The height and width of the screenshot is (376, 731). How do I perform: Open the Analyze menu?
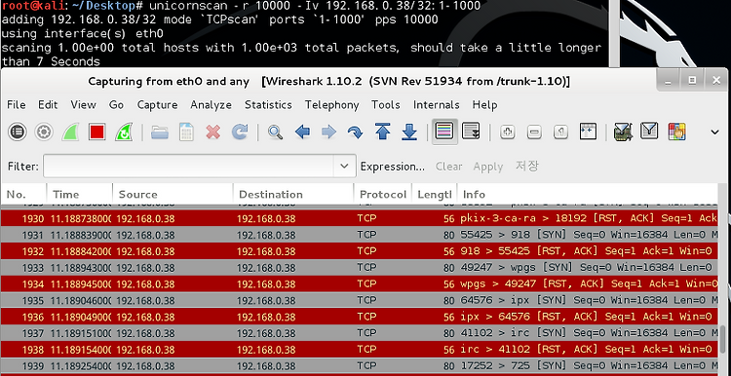pos(211,105)
